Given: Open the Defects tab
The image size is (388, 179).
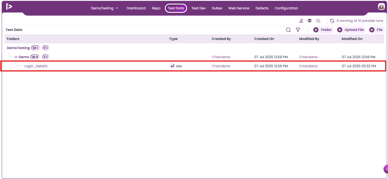Looking at the screenshot, I should (262, 8).
